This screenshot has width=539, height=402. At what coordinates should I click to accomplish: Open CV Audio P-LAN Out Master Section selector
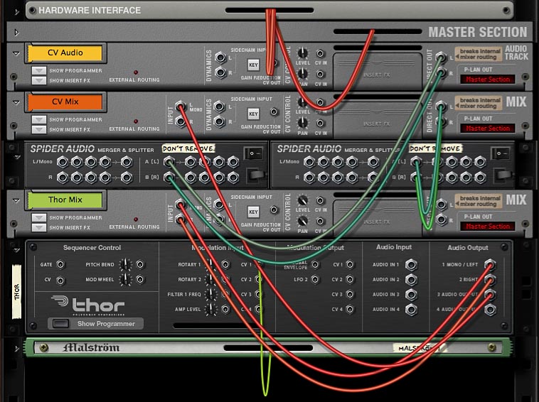click(x=487, y=80)
